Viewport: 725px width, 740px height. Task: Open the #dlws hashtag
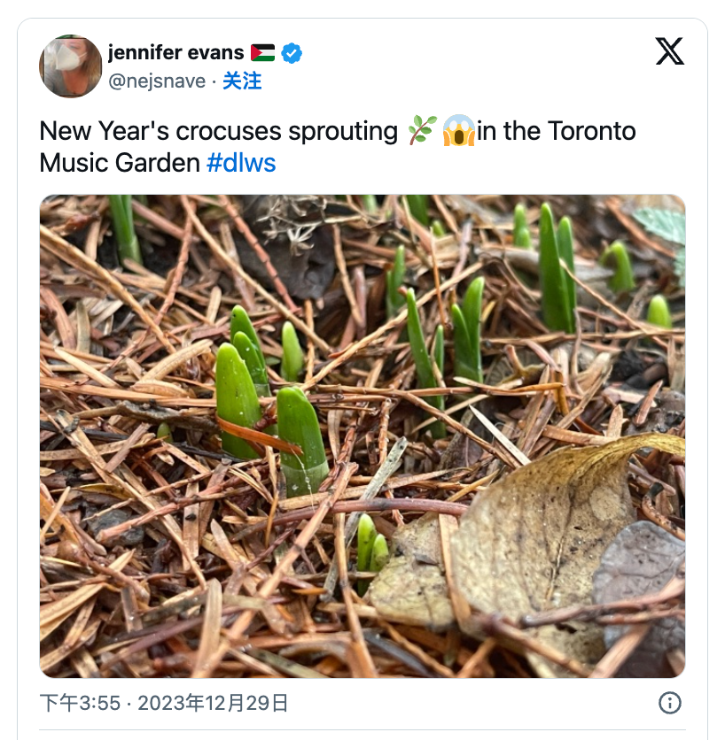pos(241,163)
